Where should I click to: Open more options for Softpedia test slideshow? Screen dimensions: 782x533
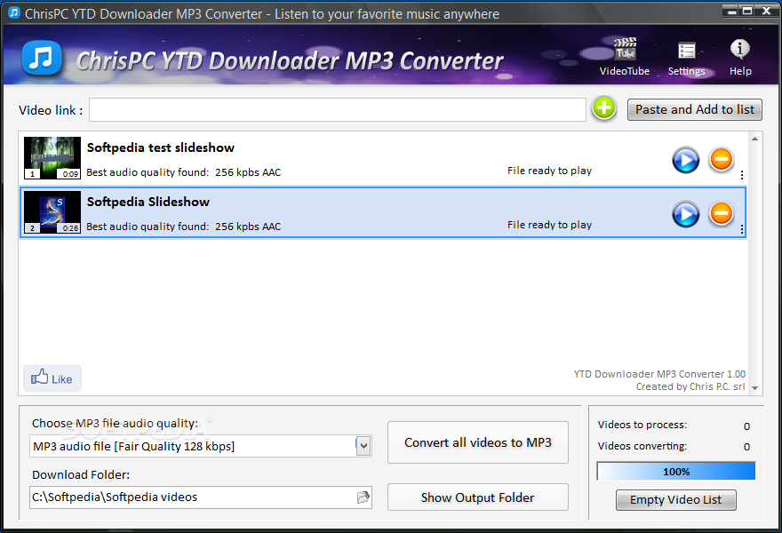[742, 175]
